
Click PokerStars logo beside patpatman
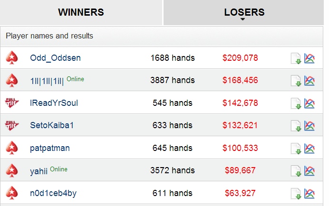pos(12,148)
